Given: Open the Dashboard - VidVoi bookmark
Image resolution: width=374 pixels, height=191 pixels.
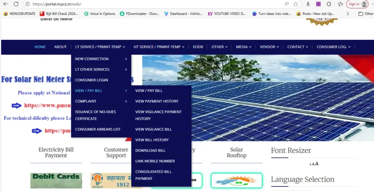Looking at the screenshot, I should point(183,14).
